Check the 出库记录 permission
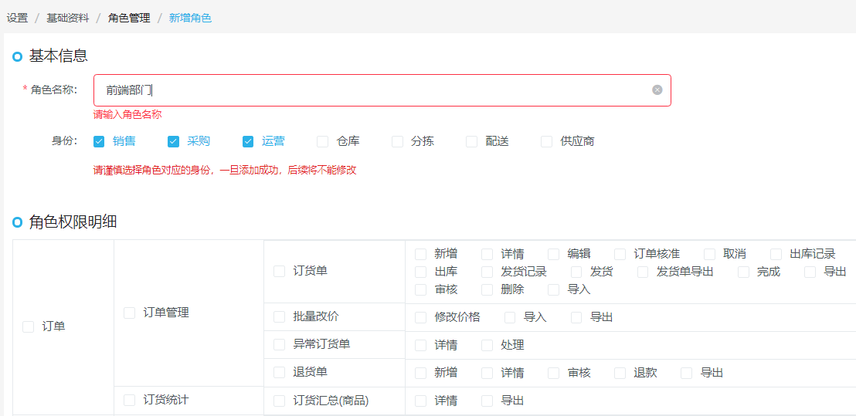The image size is (856, 416). [x=776, y=254]
